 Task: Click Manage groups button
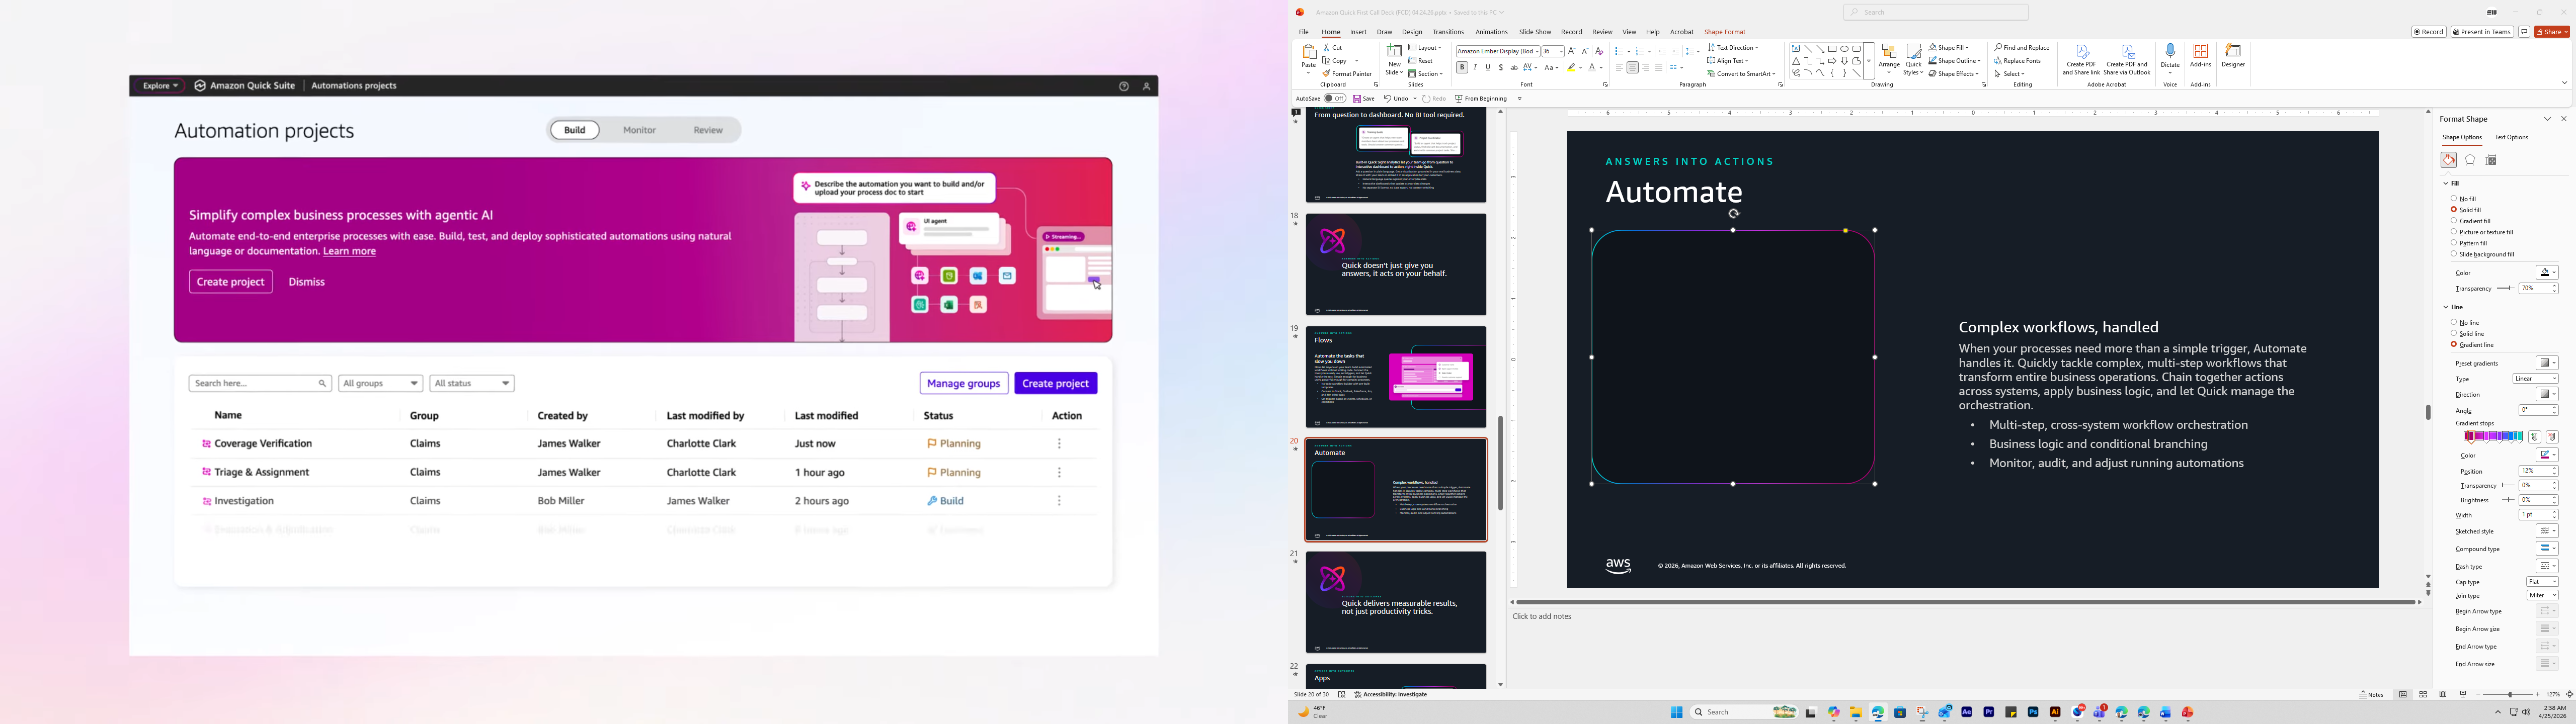[964, 384]
